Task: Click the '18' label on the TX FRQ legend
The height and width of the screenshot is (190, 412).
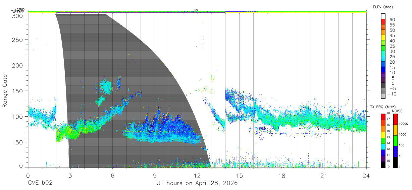Action: (x=388, y=113)
